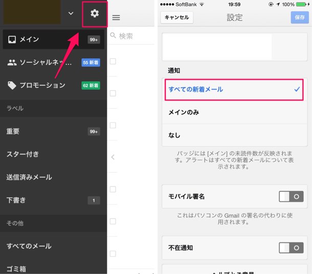Toggle the 不在通知 switch

tap(291, 248)
